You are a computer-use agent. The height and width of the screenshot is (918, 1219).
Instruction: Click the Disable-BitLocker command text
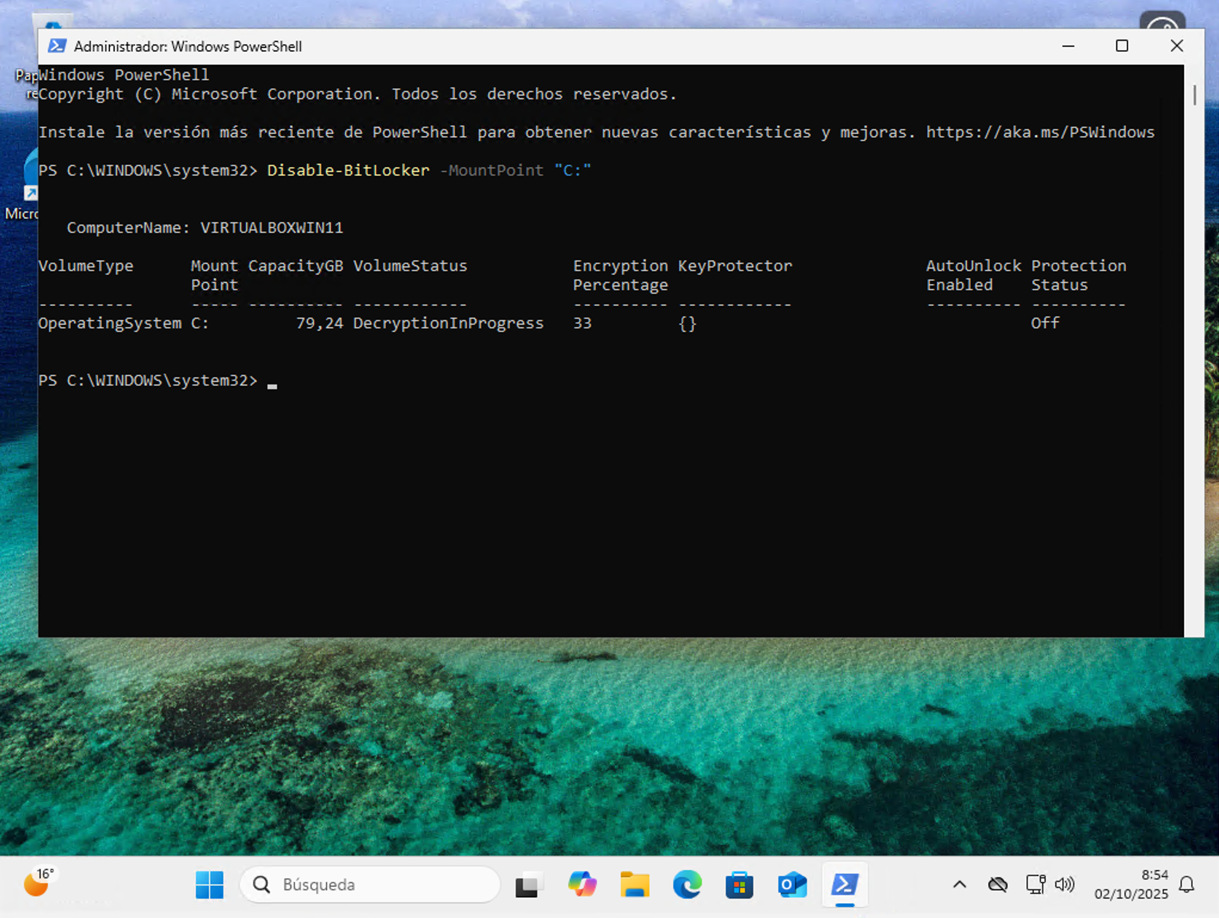[x=348, y=170]
